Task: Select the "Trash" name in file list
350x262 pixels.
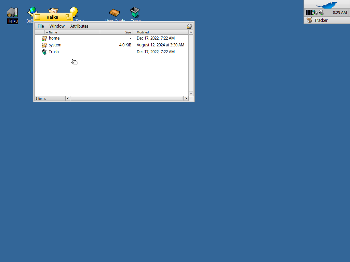Action: (54, 52)
